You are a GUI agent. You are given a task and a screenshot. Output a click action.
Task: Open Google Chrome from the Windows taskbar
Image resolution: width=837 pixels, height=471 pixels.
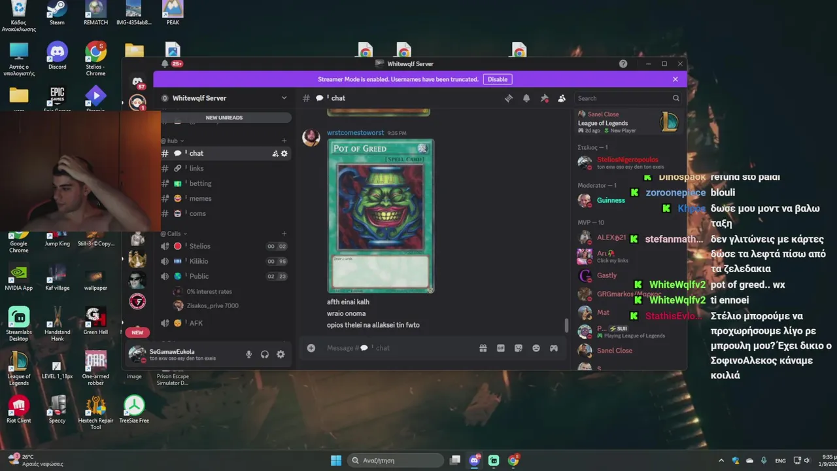[x=513, y=461]
